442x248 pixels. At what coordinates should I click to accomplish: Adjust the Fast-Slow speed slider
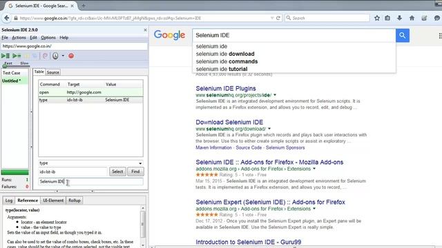[5, 65]
